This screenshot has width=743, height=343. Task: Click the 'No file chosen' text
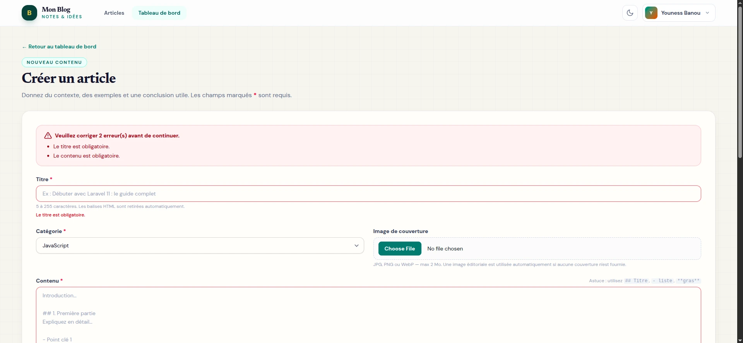pos(445,249)
